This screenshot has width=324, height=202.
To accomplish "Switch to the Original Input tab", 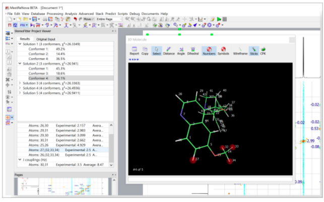I will pyautogui.click(x=46, y=39).
